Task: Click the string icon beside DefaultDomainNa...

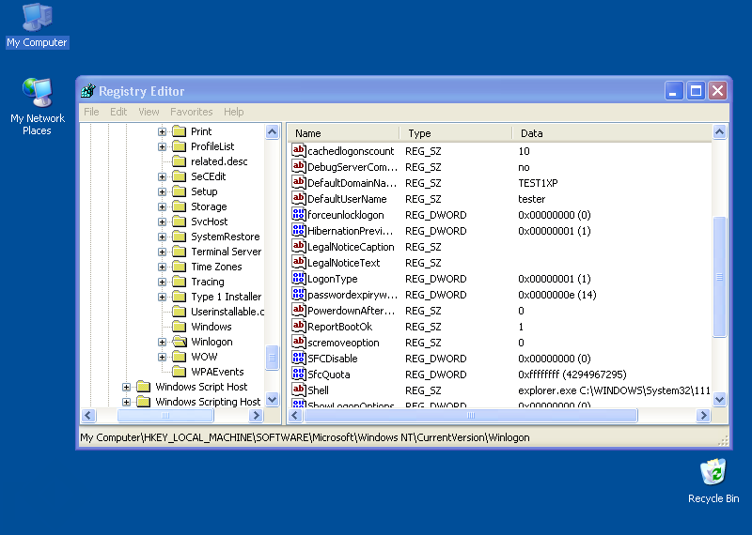Action: pyautogui.click(x=298, y=183)
